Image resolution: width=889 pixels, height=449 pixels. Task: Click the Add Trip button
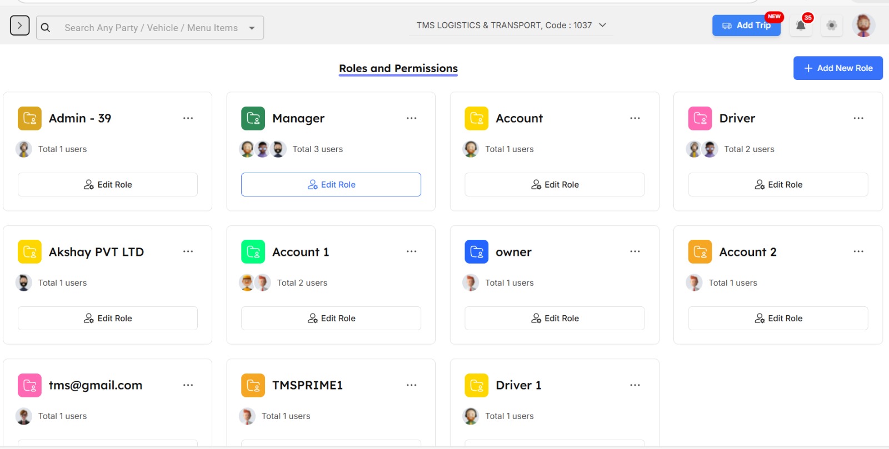tap(746, 26)
